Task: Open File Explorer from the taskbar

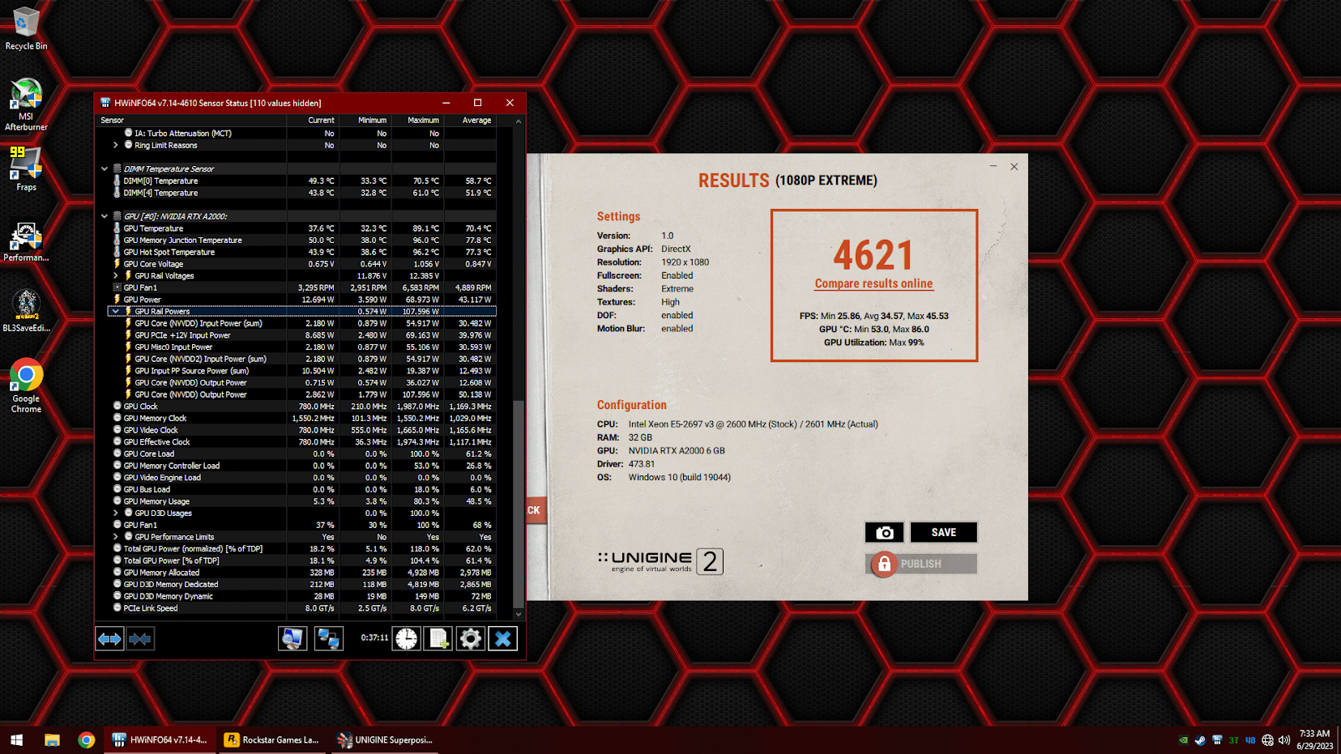Action: [x=52, y=739]
